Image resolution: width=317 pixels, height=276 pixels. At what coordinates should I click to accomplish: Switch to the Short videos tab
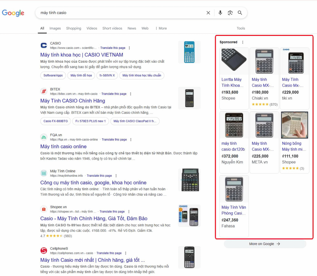click(112, 28)
